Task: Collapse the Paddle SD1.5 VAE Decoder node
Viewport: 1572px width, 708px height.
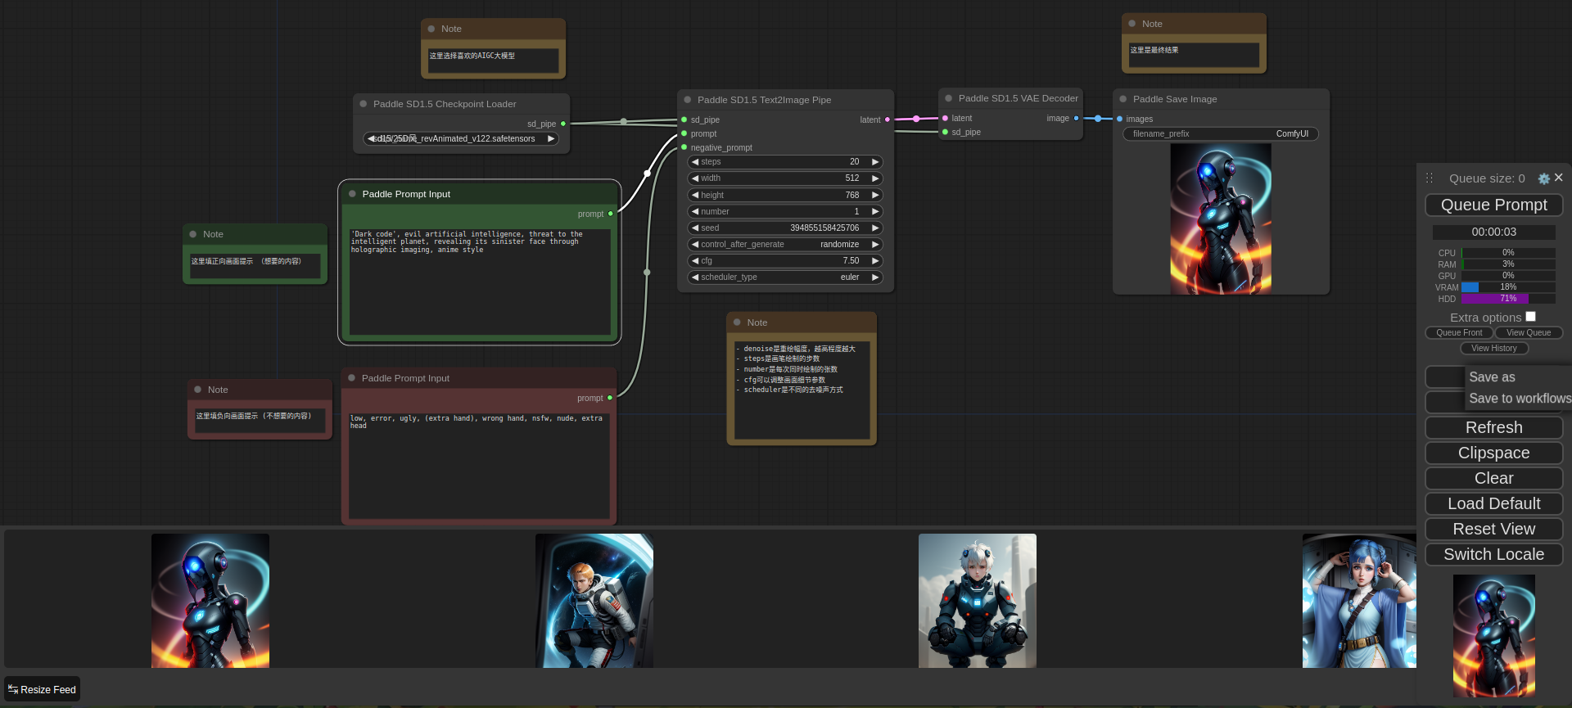Action: pos(949,98)
